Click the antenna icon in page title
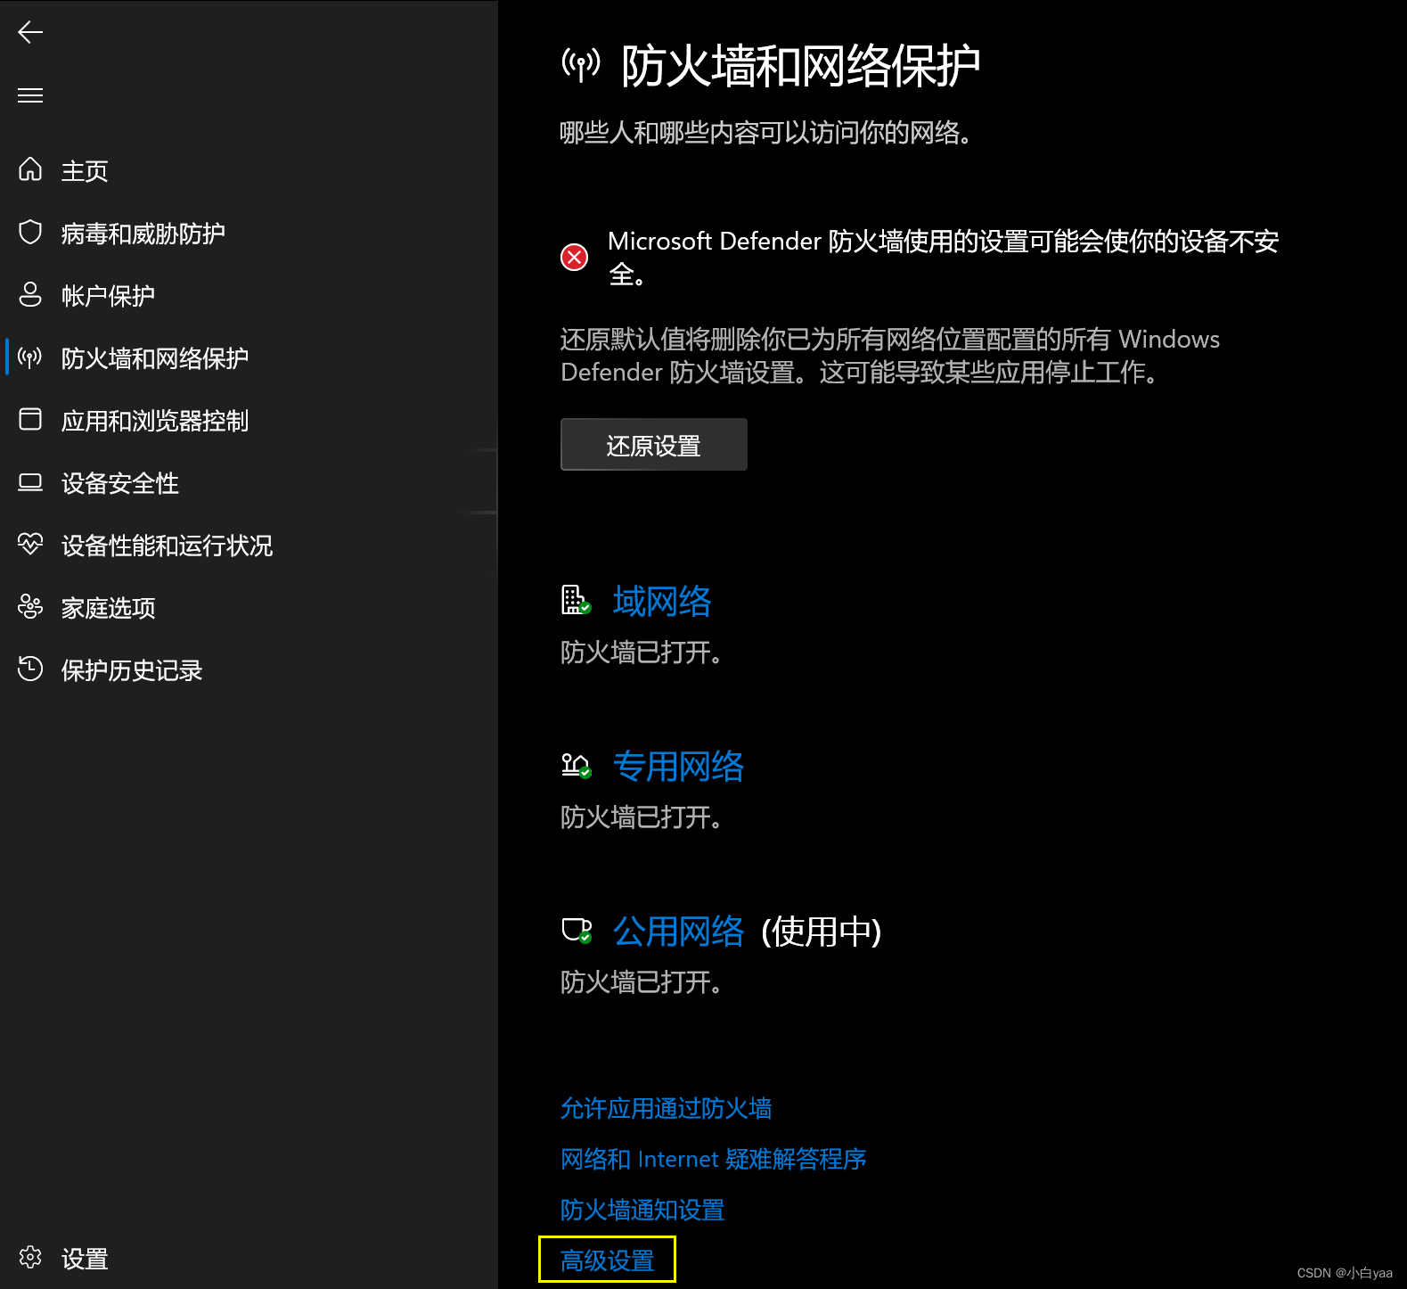Viewport: 1407px width, 1289px height. pyautogui.click(x=581, y=64)
